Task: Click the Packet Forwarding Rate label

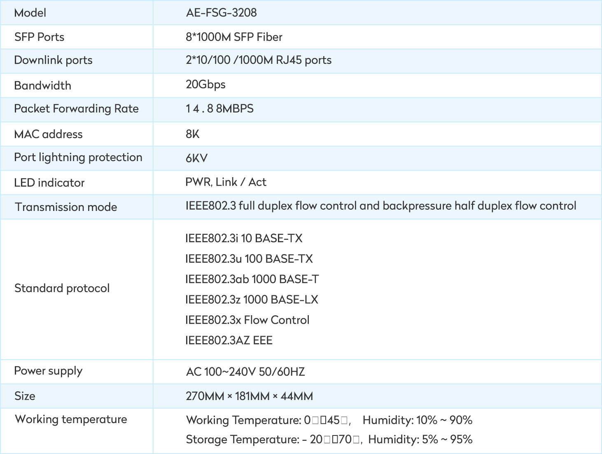Action: (76, 109)
